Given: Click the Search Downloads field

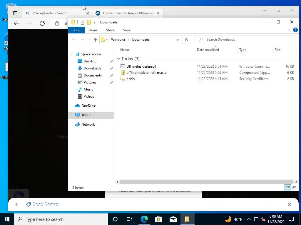Looking at the screenshot, I should (245, 40).
